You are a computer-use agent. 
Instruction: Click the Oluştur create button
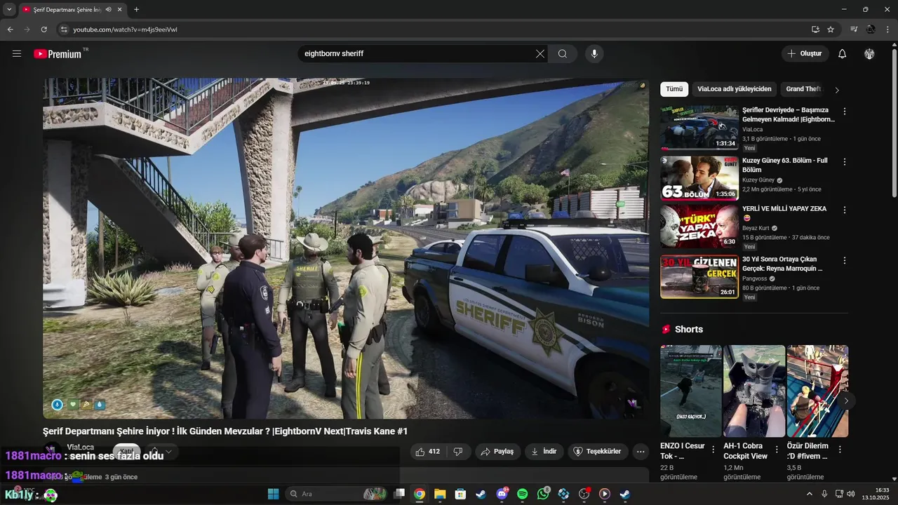pos(805,53)
